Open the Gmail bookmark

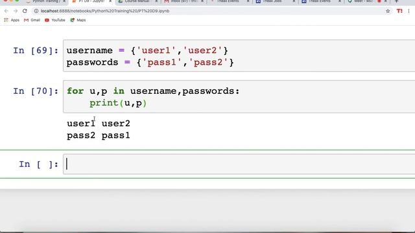(32, 20)
